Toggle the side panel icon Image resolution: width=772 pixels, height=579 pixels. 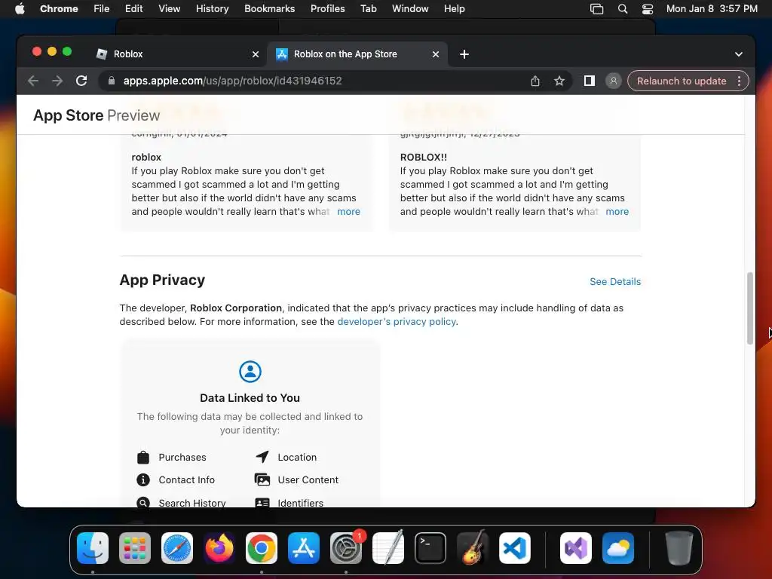coord(590,81)
